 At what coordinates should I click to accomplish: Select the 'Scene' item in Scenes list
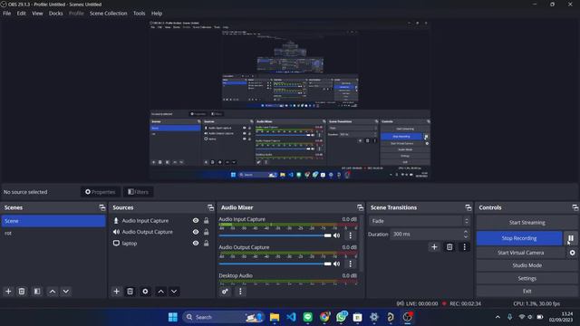pyautogui.click(x=53, y=221)
